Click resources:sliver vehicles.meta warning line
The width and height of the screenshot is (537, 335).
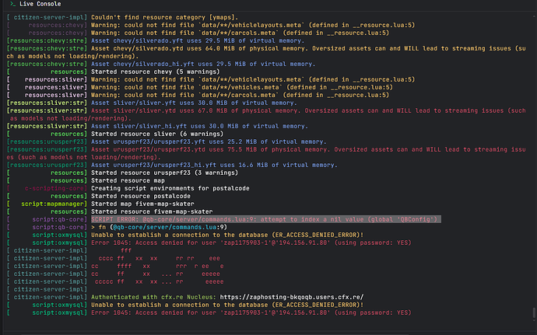pyautogui.click(x=242, y=87)
